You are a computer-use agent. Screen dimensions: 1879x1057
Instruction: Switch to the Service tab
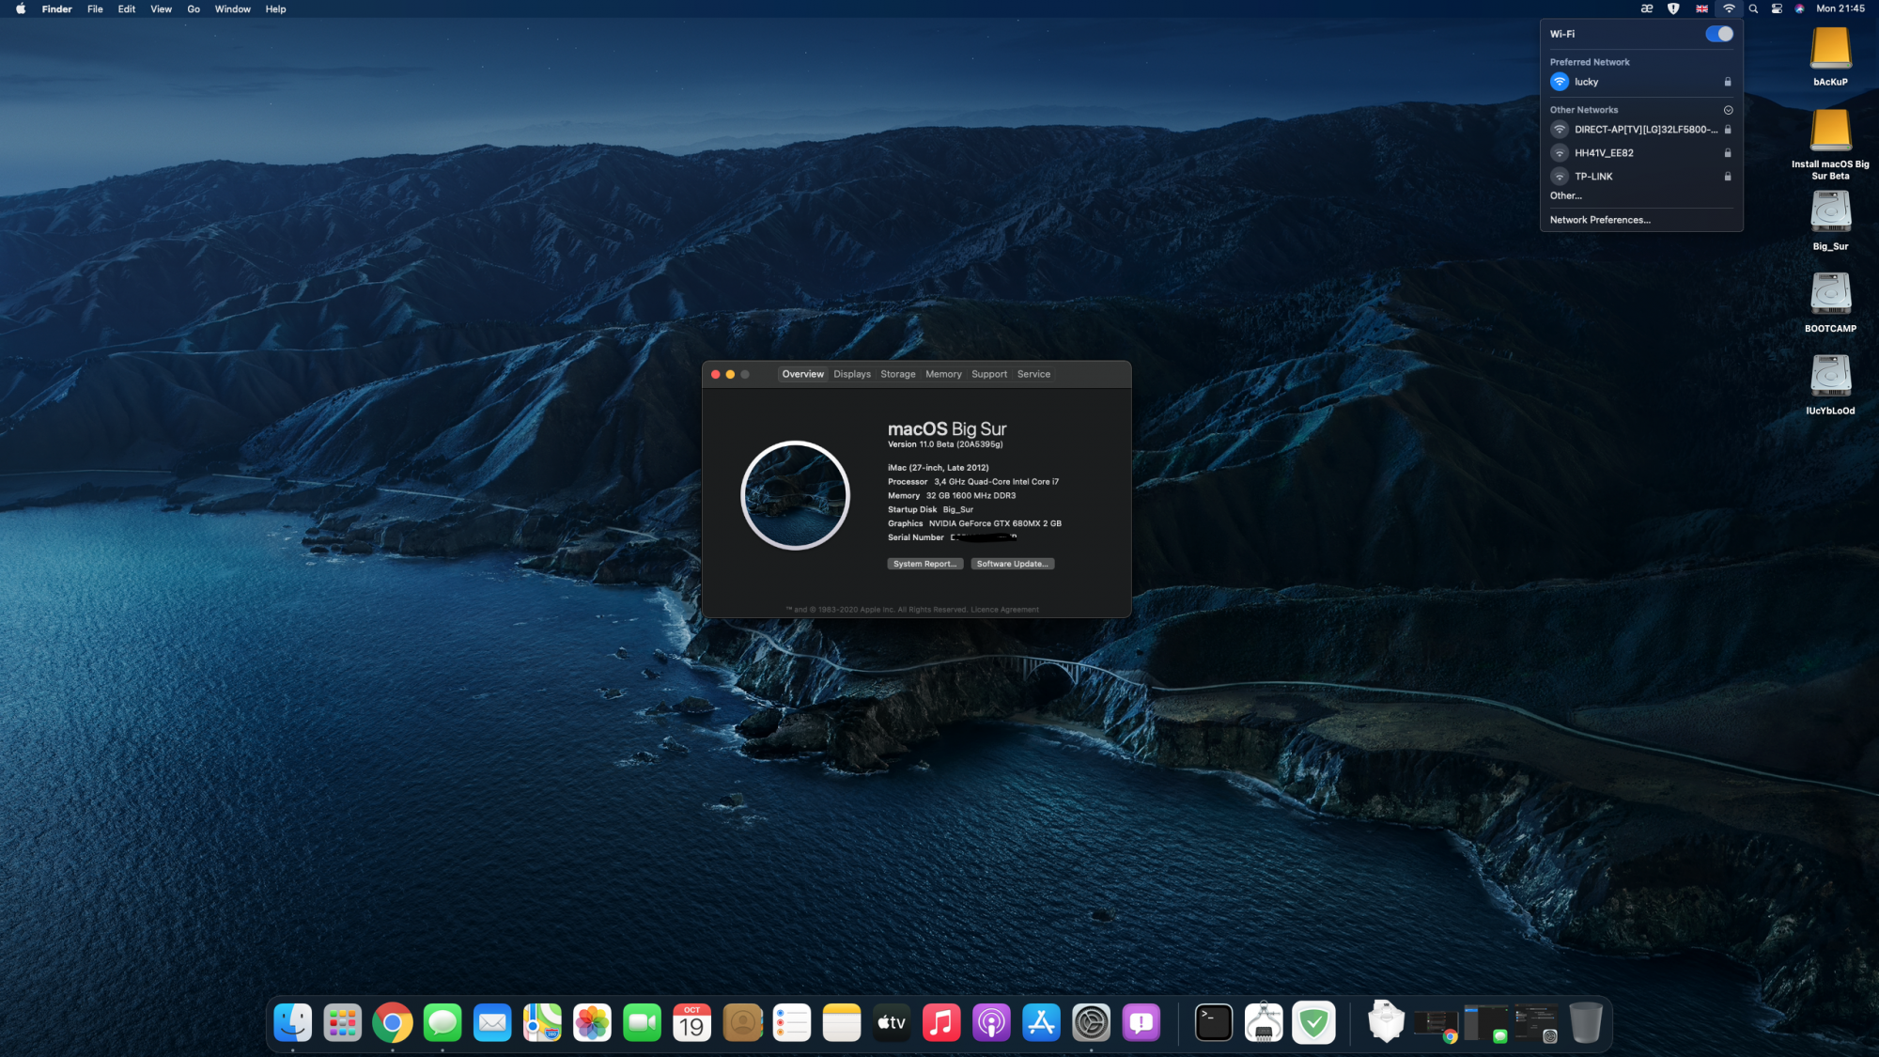coord(1033,374)
